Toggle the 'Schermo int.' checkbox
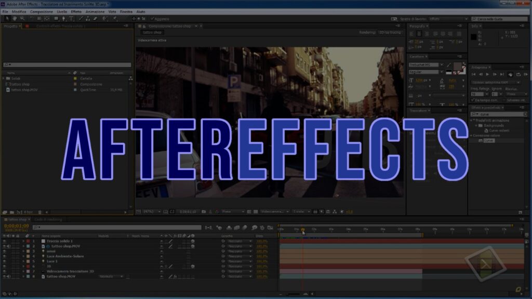 tap(504, 100)
